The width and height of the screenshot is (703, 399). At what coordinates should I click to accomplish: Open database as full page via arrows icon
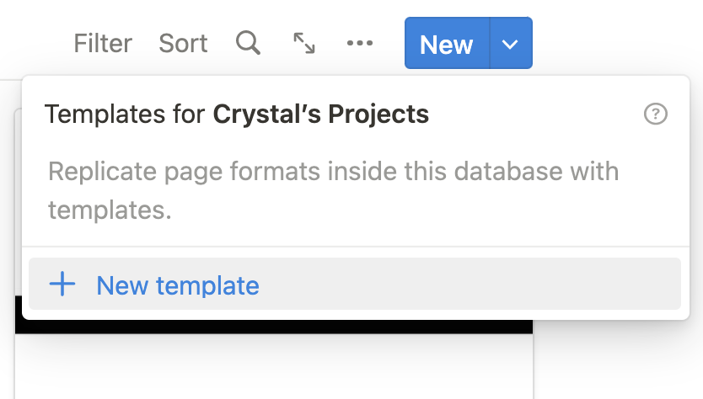304,43
